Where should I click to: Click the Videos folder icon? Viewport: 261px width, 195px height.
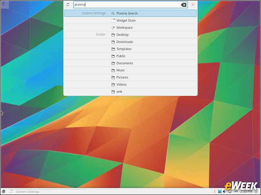click(x=113, y=84)
